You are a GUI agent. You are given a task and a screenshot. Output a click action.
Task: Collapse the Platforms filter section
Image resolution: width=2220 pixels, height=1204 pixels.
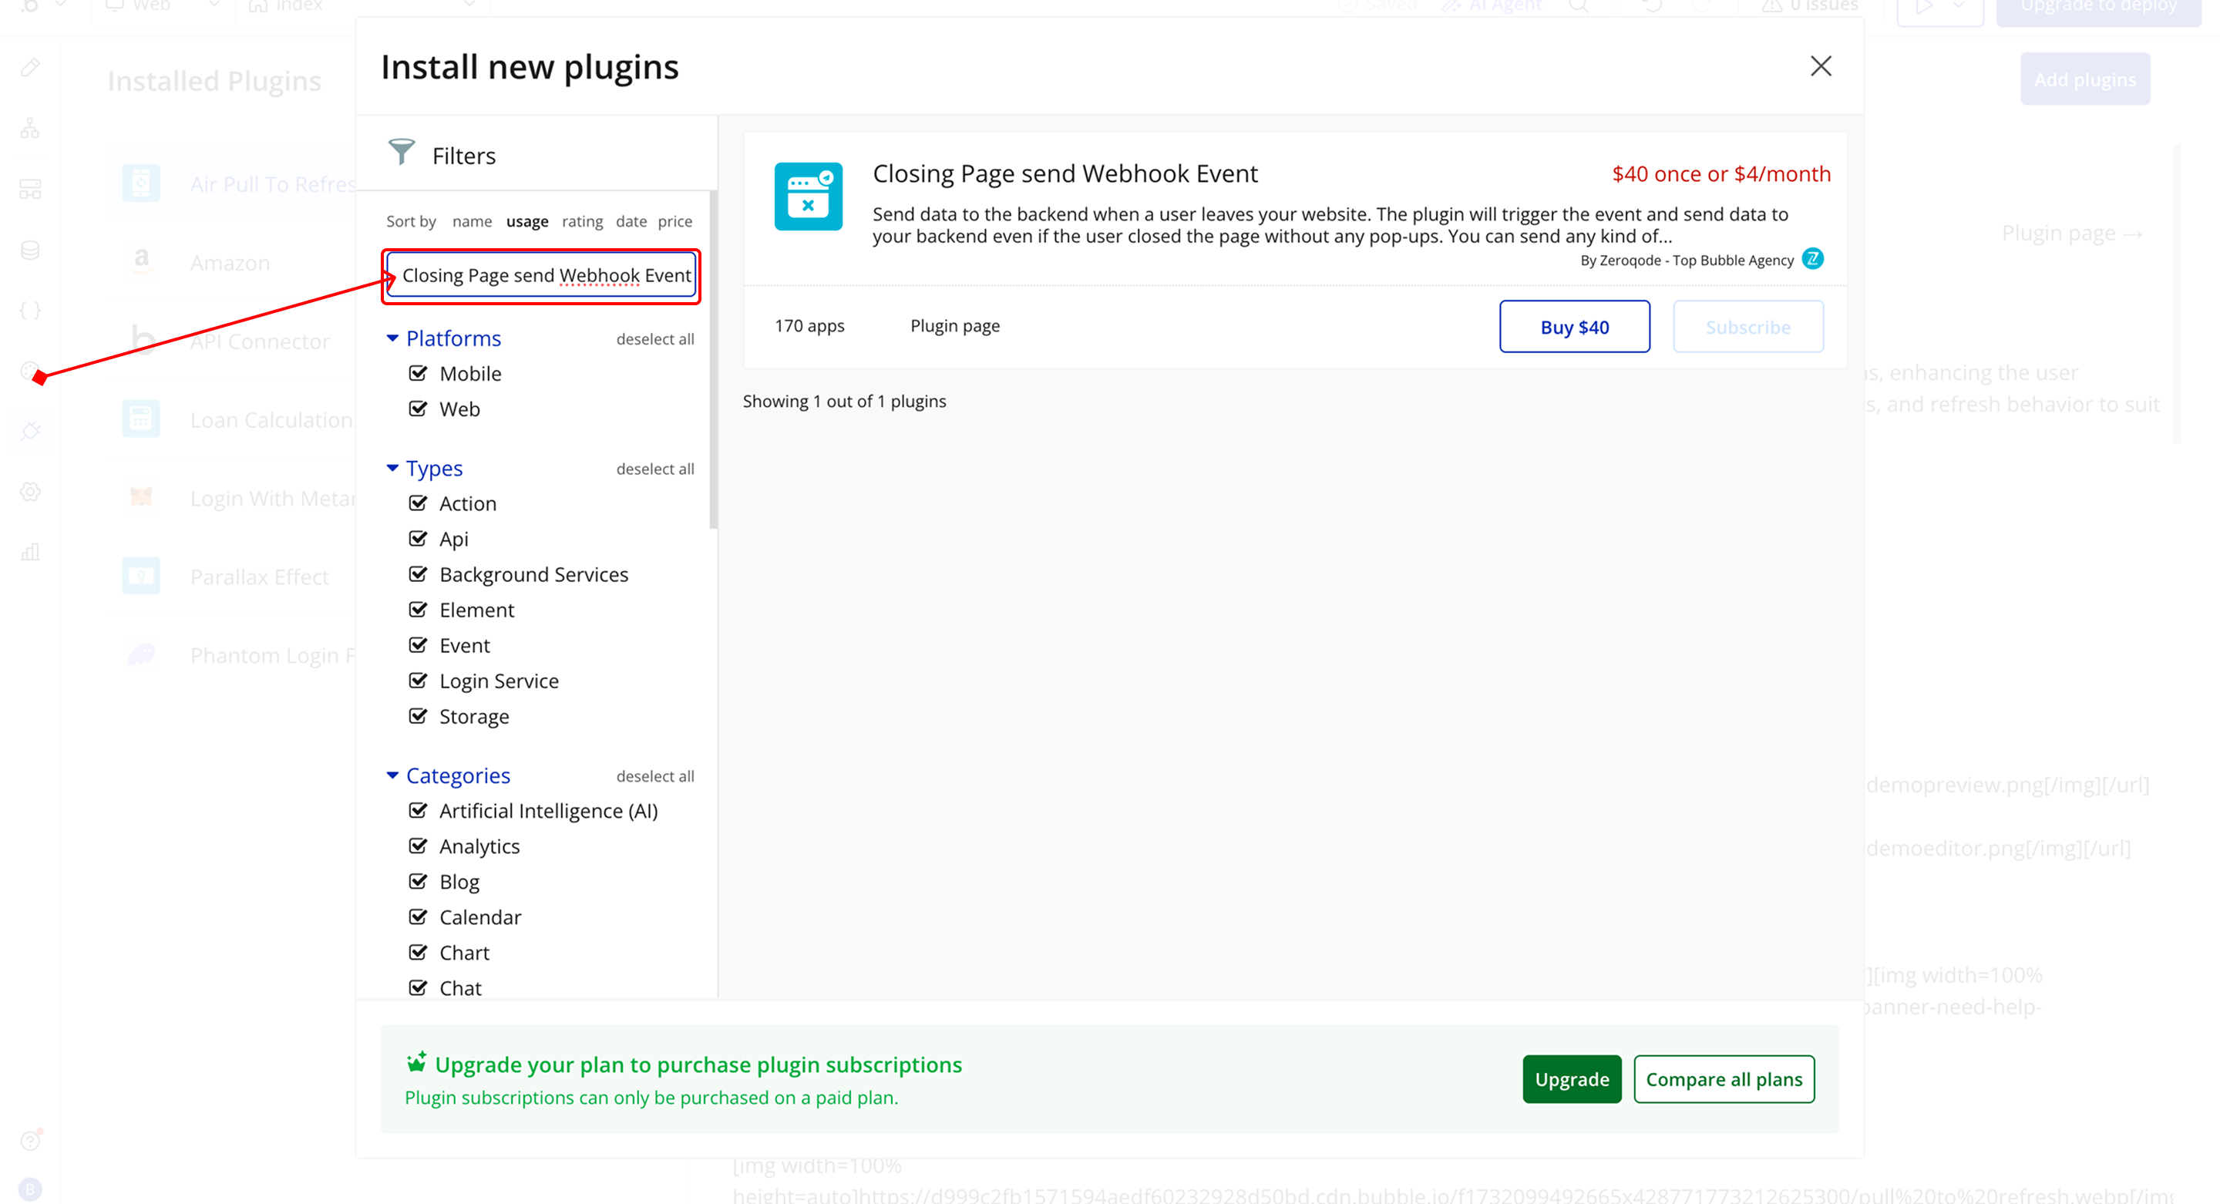click(392, 338)
